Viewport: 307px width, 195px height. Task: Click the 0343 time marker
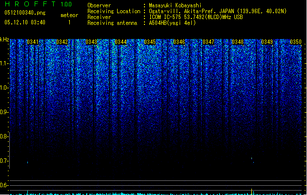[x=91, y=42]
